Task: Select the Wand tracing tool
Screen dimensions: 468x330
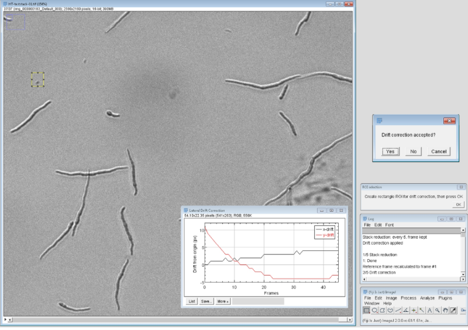Action: [422, 311]
